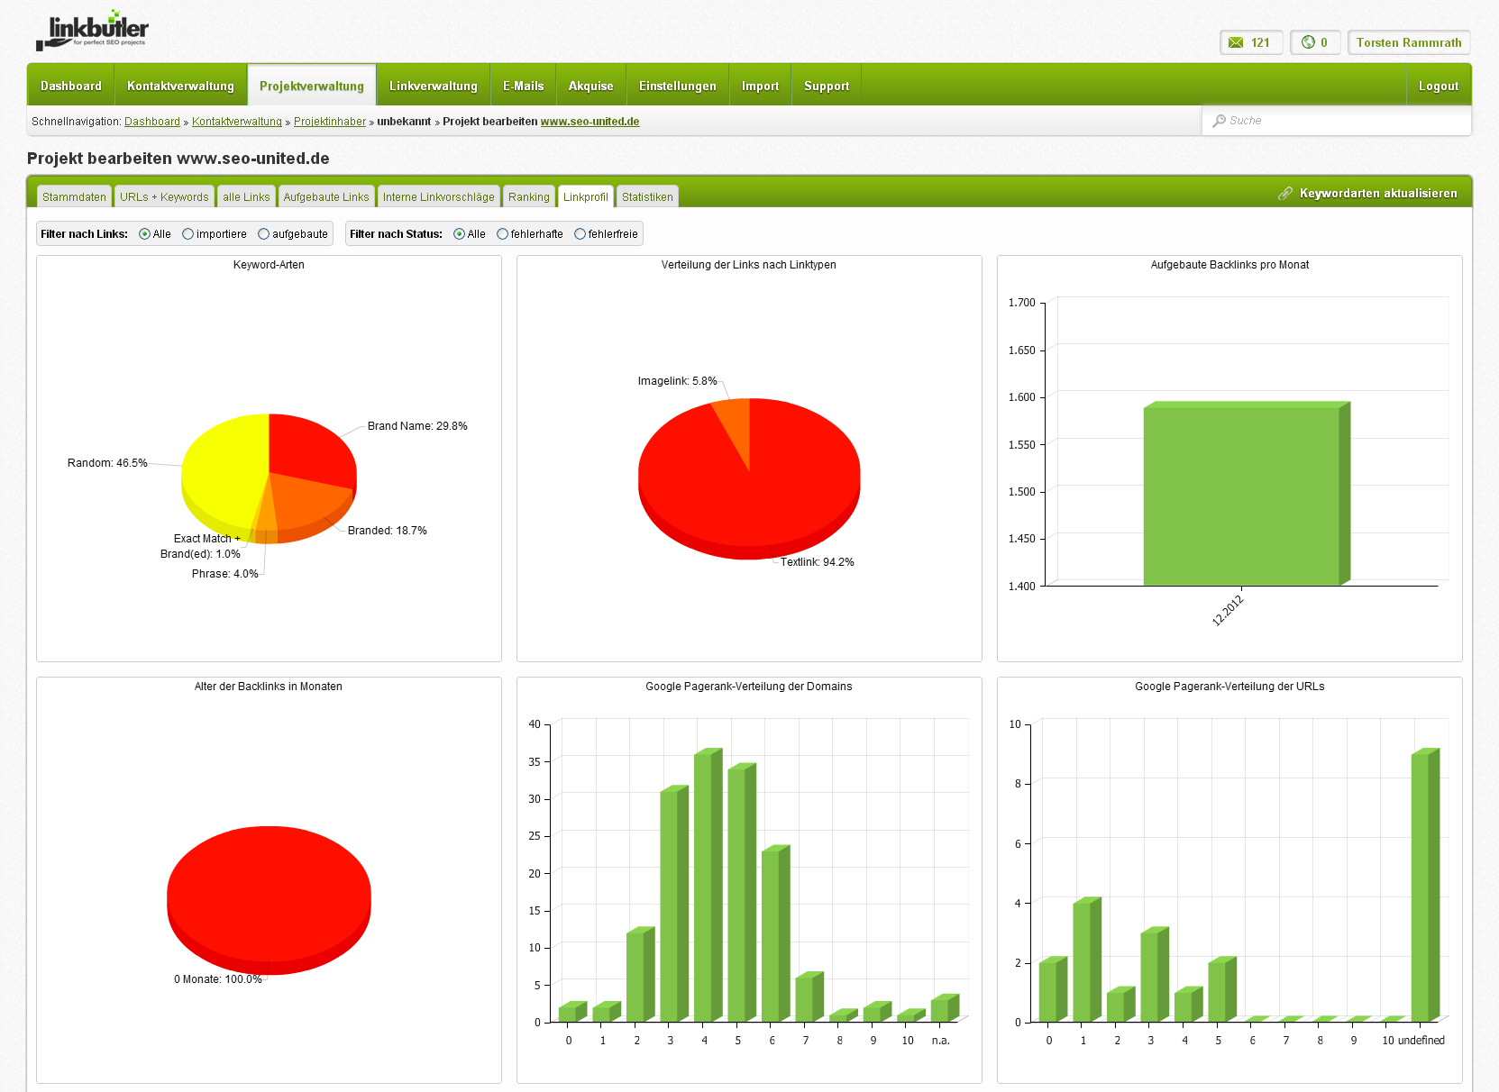This screenshot has width=1499, height=1092.
Task: Click the 'Branded: 18.7%' label
Action: coord(388,531)
